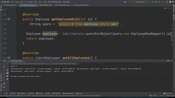Open the JdbcApplication run configuration dropdown
175x98 pixels.
(140, 2)
